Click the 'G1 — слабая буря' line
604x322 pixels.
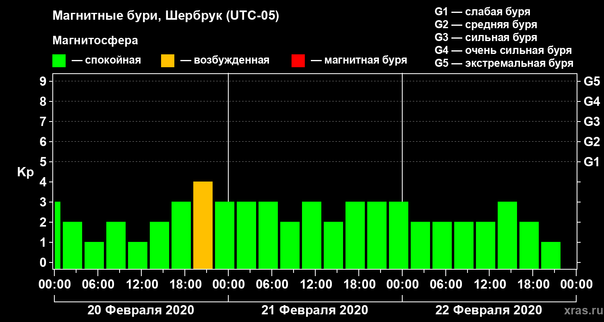click(482, 12)
